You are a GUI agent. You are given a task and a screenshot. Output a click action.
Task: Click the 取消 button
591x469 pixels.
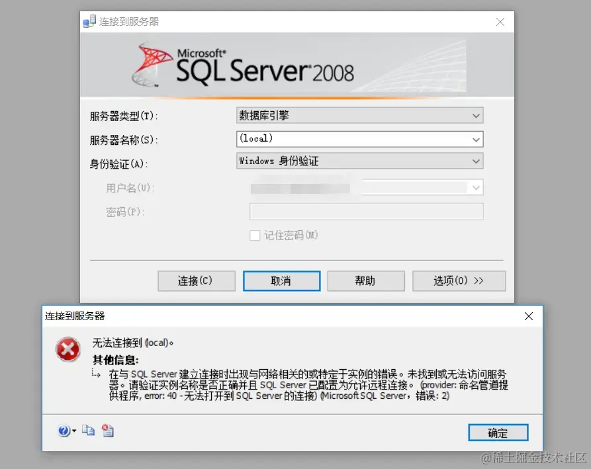pos(281,281)
